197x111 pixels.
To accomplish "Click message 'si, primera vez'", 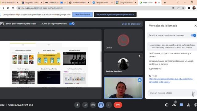I will tap(155, 69).
